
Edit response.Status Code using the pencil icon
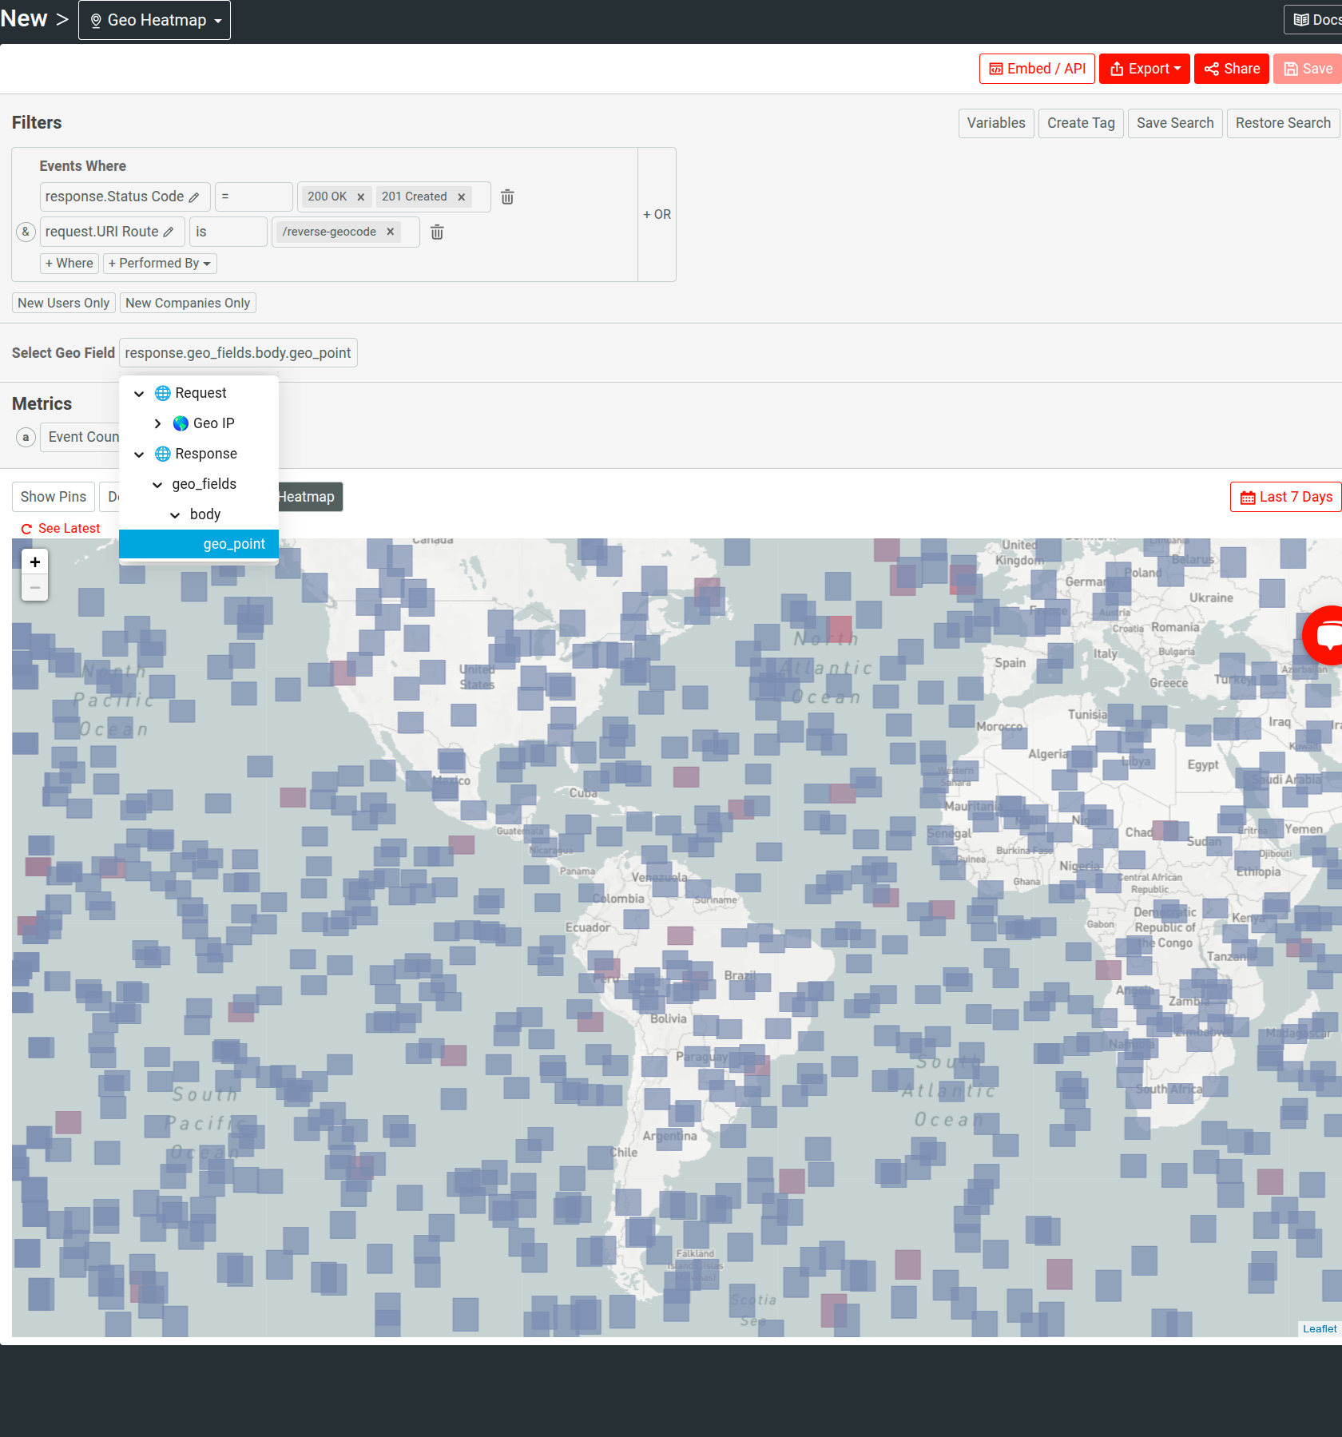194,196
